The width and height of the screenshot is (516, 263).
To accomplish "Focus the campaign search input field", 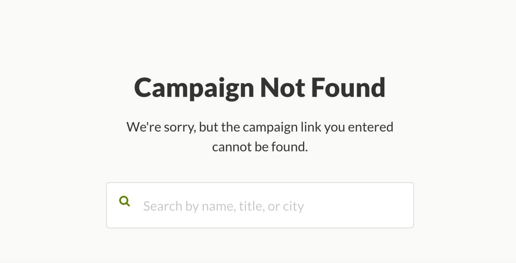I will click(260, 205).
